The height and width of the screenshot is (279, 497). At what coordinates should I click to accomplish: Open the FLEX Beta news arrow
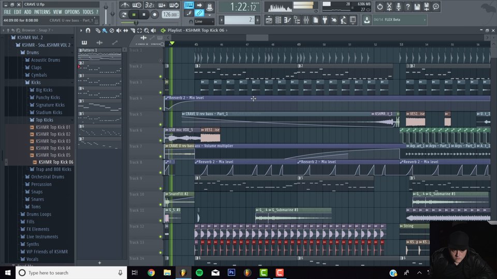click(425, 20)
